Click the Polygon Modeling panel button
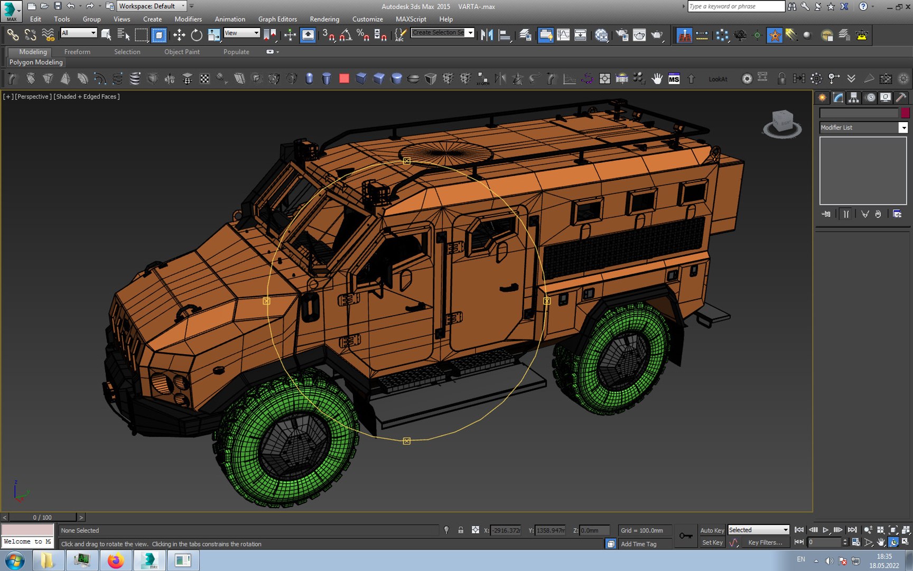 (36, 62)
